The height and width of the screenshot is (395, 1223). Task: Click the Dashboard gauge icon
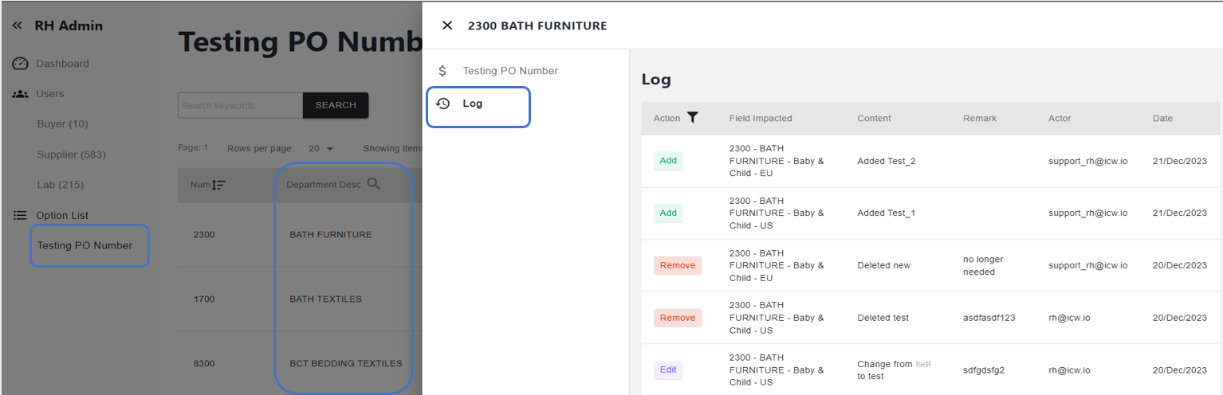coord(21,64)
